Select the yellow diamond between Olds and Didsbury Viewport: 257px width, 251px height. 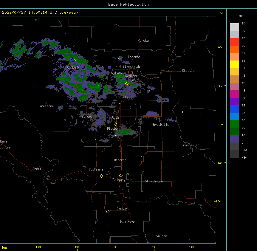(116, 124)
